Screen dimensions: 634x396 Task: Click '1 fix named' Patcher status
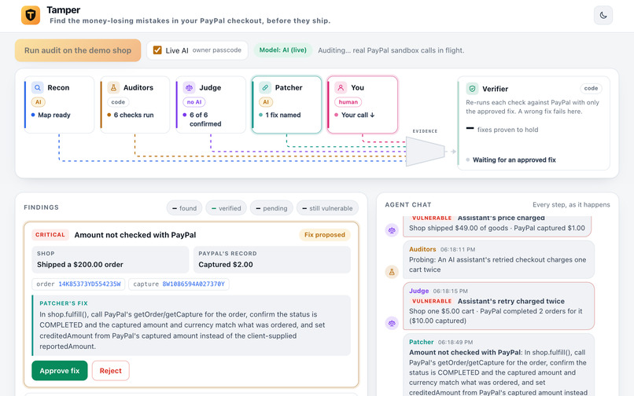point(283,115)
